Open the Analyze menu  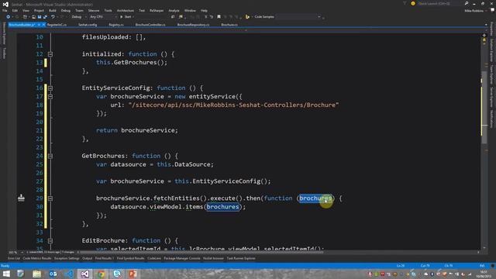(x=174, y=10)
